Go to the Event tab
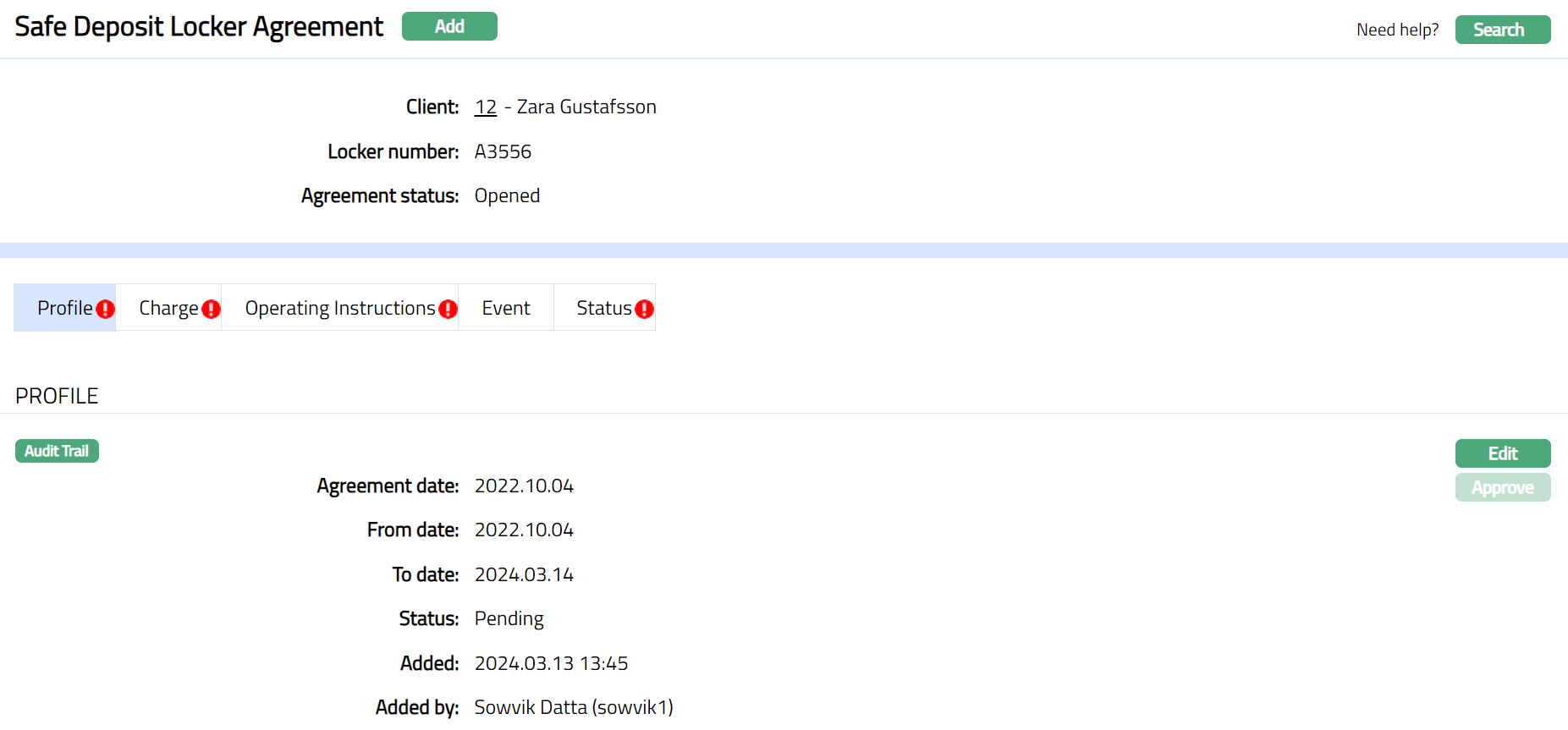This screenshot has height=730, width=1568. tap(505, 308)
